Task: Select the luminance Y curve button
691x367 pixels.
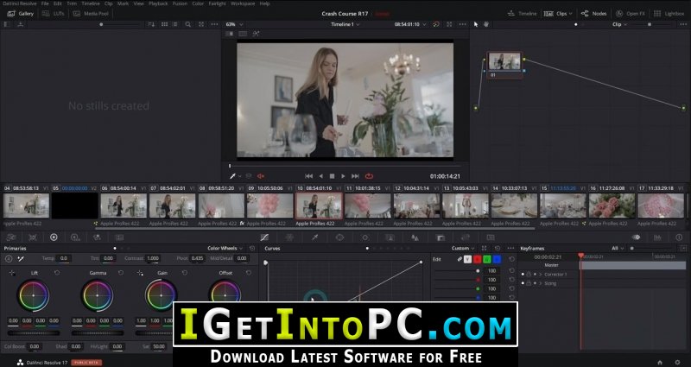Action: click(467, 259)
